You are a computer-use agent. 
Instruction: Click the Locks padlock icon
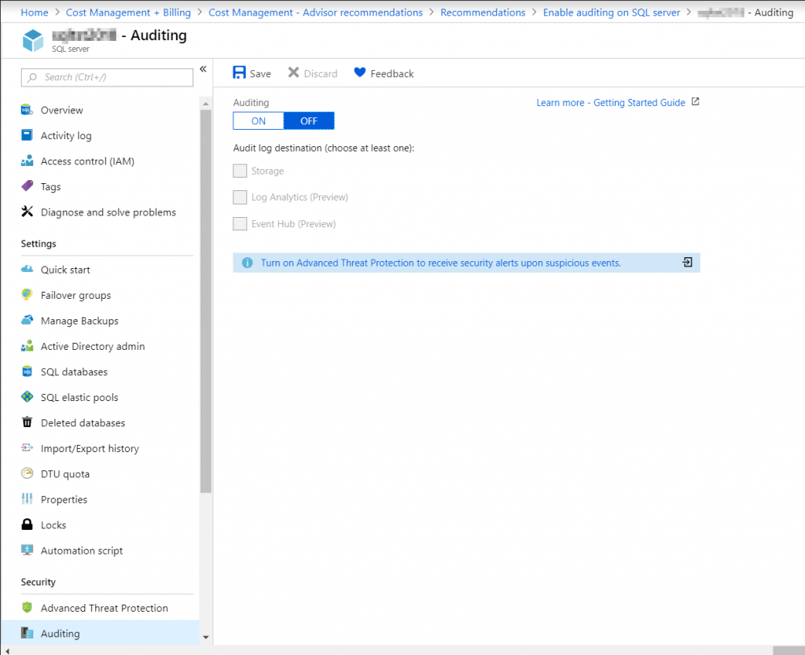point(27,524)
